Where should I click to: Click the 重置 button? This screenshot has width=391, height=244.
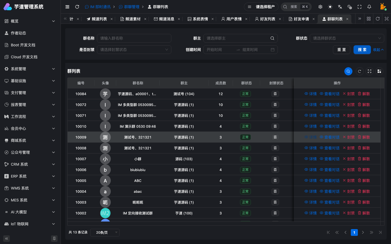click(x=342, y=50)
